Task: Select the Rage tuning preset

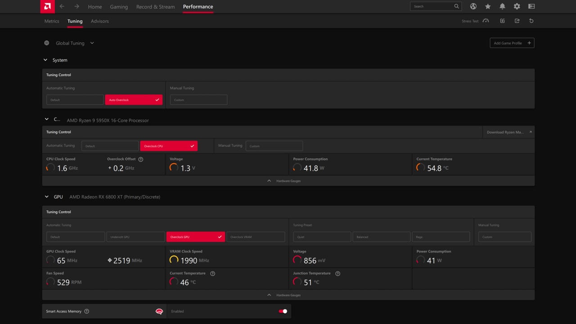Action: click(441, 237)
